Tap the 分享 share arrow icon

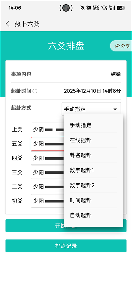click(117, 46)
